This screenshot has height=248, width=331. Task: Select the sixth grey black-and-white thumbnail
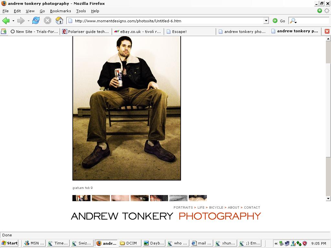pos(178,198)
